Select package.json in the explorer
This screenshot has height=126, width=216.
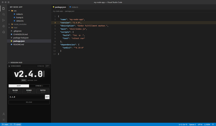tap(19, 41)
